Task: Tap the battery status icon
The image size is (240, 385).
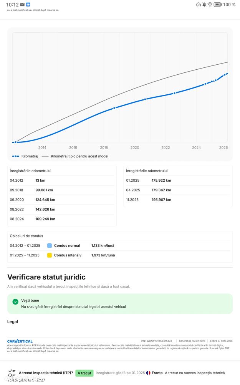Action: pyautogui.click(x=217, y=5)
